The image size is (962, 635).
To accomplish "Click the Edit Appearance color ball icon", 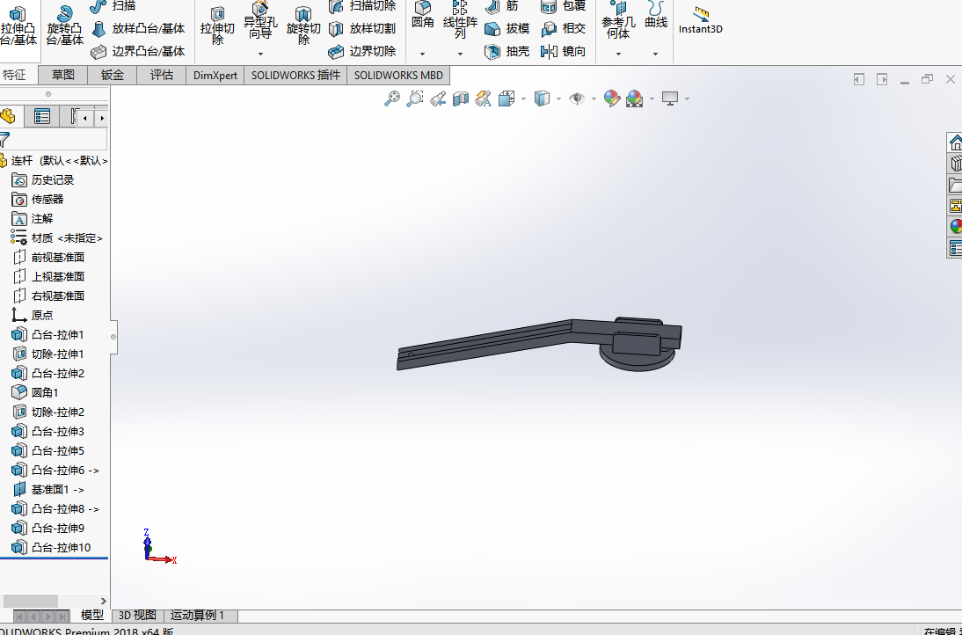I will point(612,99).
